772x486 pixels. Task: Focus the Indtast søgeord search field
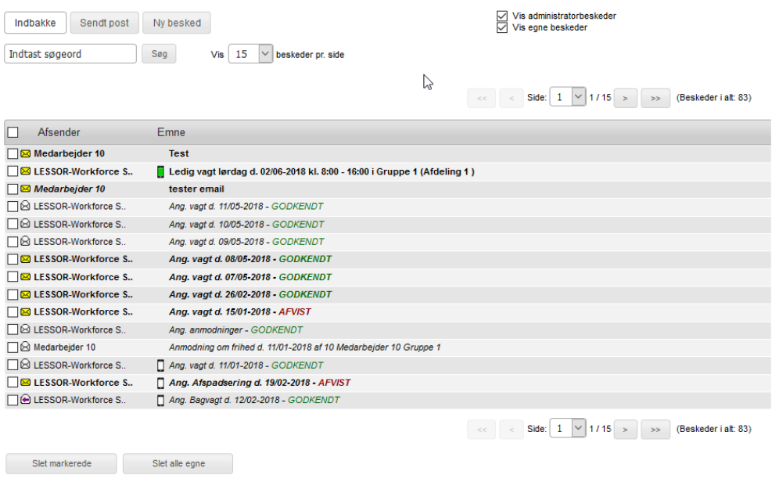coord(70,54)
